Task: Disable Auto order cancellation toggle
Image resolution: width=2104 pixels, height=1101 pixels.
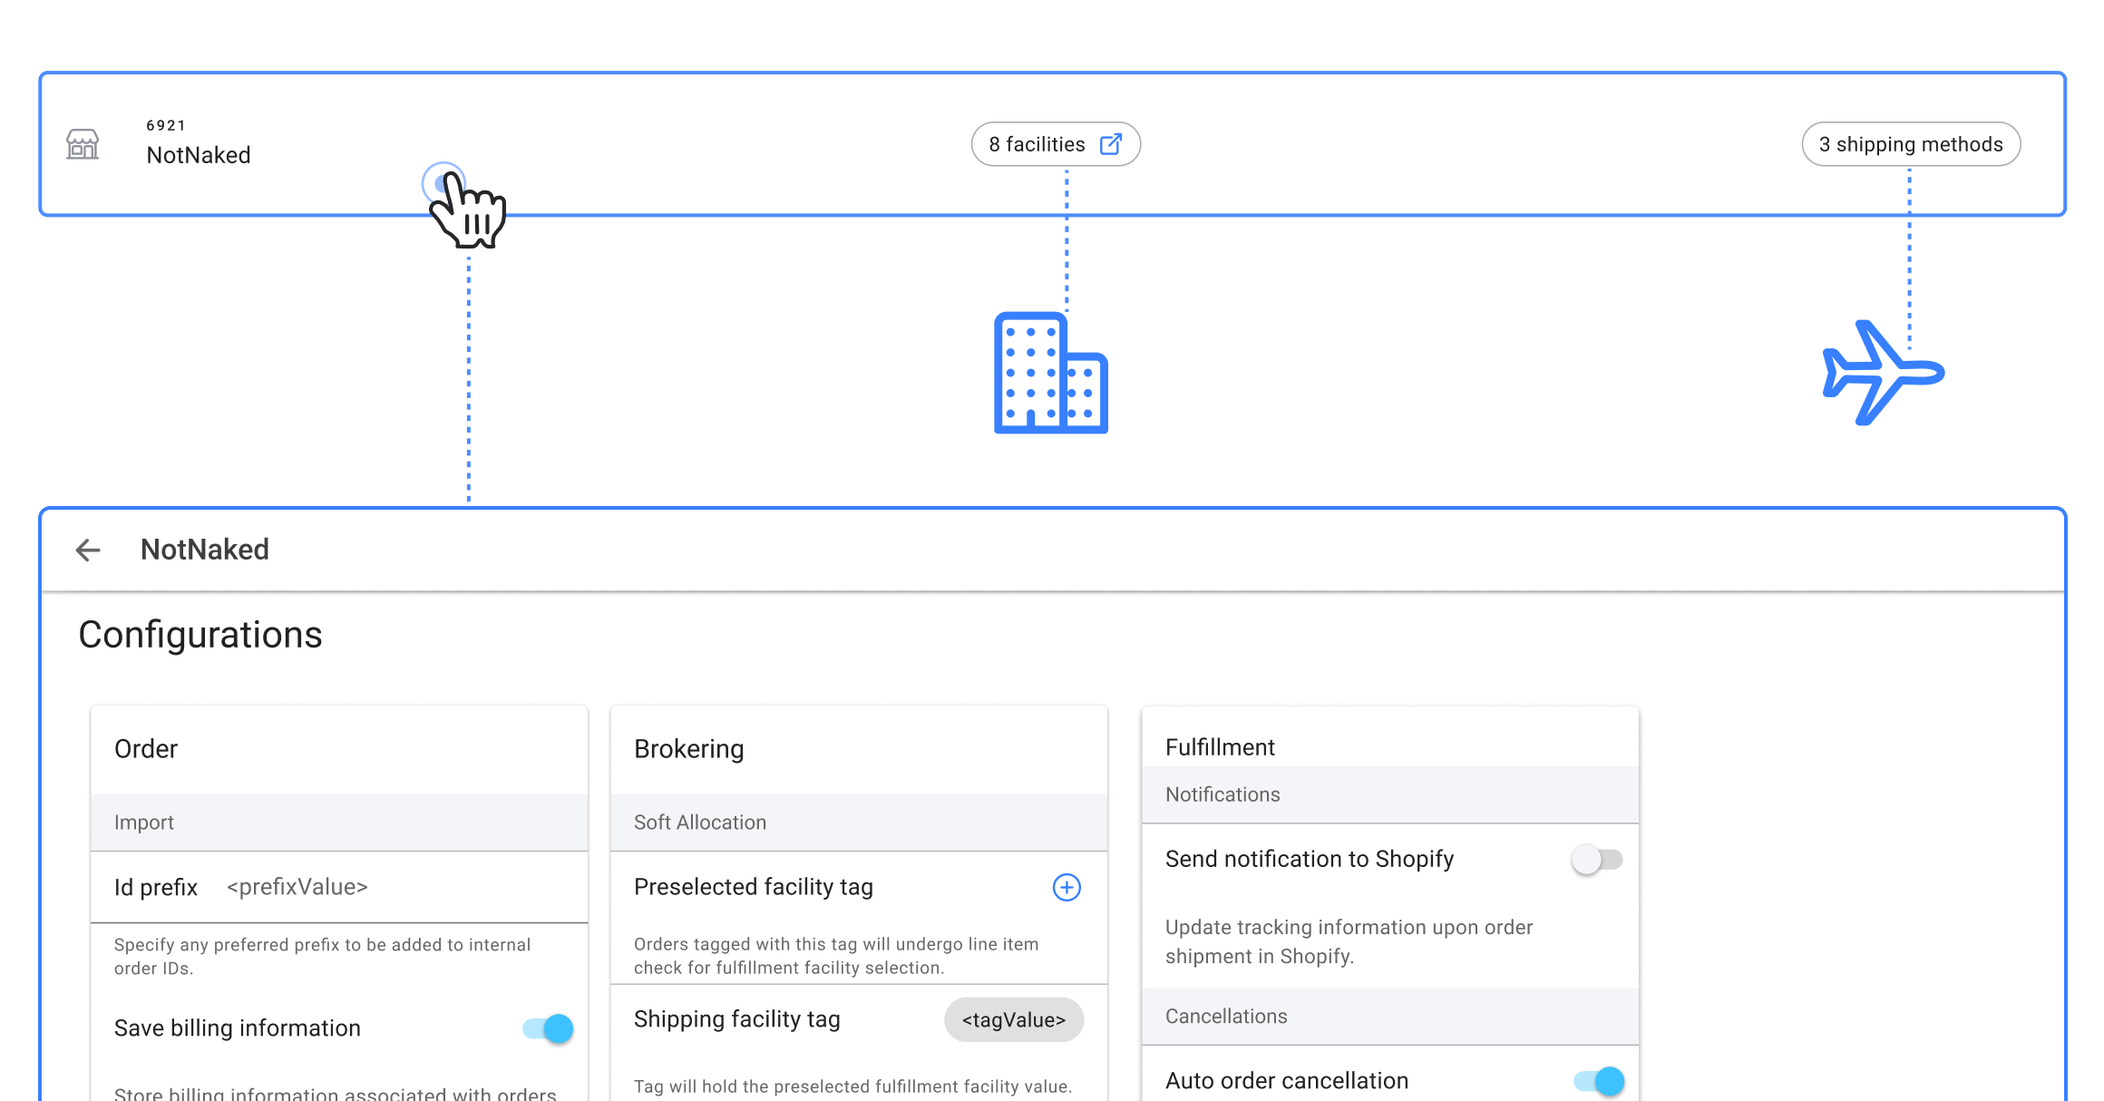Action: pos(1598,1080)
